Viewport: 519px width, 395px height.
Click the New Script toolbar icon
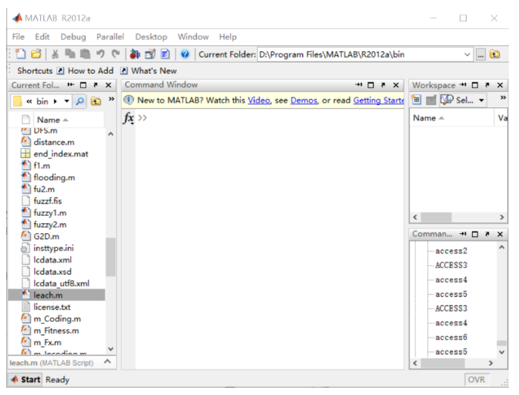(x=21, y=54)
